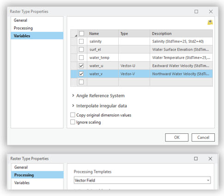Open General tab in upper dialog
Screen dimensions: 224x196
tap(37, 20)
